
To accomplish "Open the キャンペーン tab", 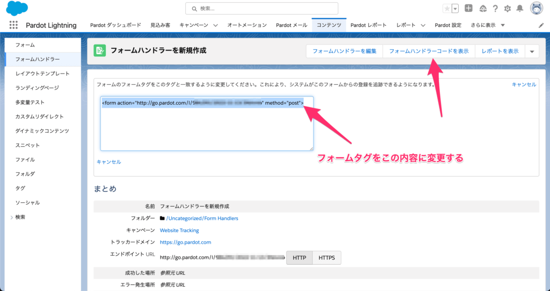I will (193, 25).
